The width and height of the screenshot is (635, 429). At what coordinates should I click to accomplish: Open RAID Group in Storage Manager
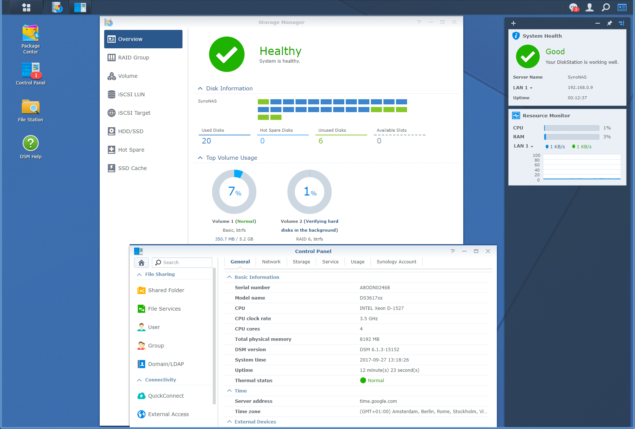143,58
